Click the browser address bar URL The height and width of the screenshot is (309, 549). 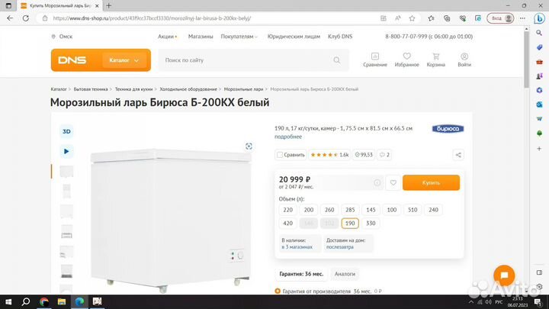tap(152, 18)
